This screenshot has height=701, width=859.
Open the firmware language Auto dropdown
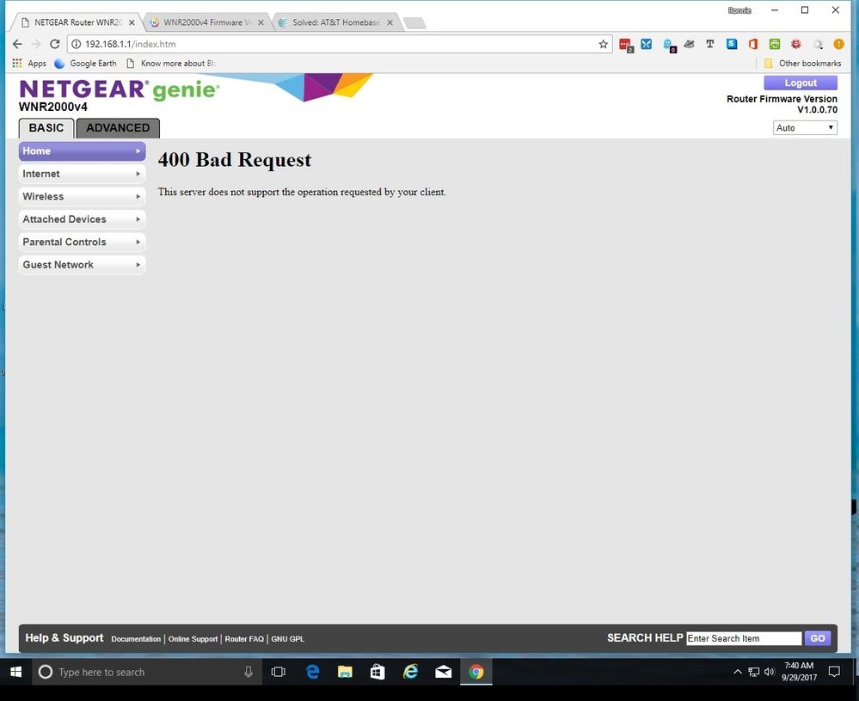pyautogui.click(x=805, y=127)
